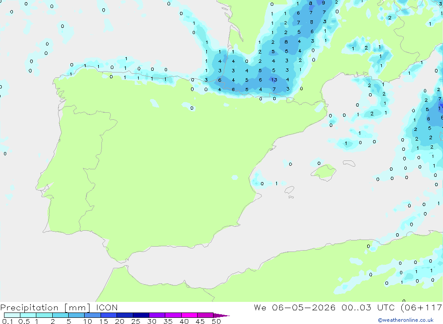Click the '25' legend scale label
The width and height of the screenshot is (443, 324).
pos(136,321)
